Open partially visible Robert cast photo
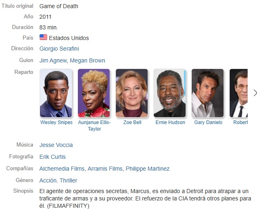 [239, 93]
